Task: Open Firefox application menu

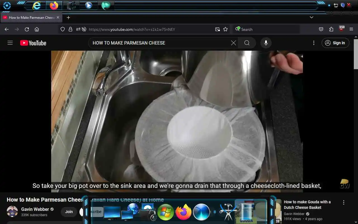Action: [x=351, y=29]
